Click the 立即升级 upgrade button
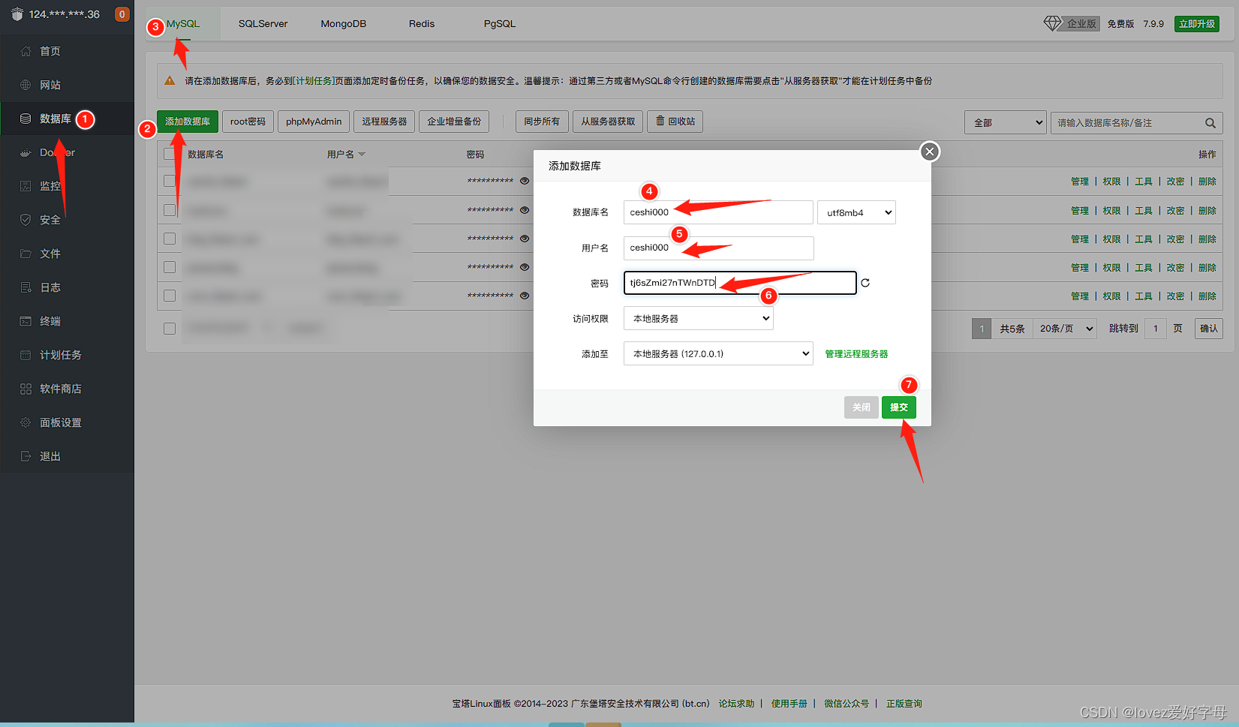The height and width of the screenshot is (727, 1239). pyautogui.click(x=1197, y=24)
